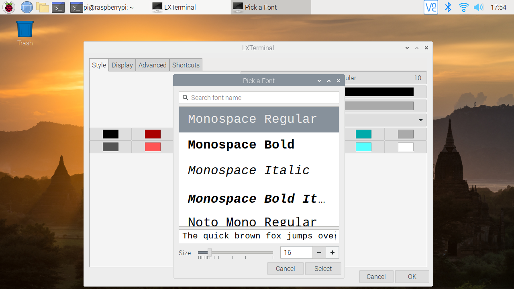Select the Monospace Bold font

click(x=259, y=145)
